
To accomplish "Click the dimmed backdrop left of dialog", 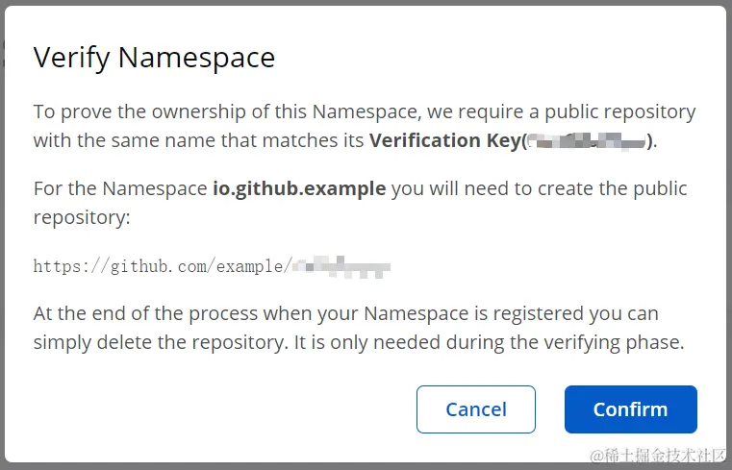I will tap(2, 234).
